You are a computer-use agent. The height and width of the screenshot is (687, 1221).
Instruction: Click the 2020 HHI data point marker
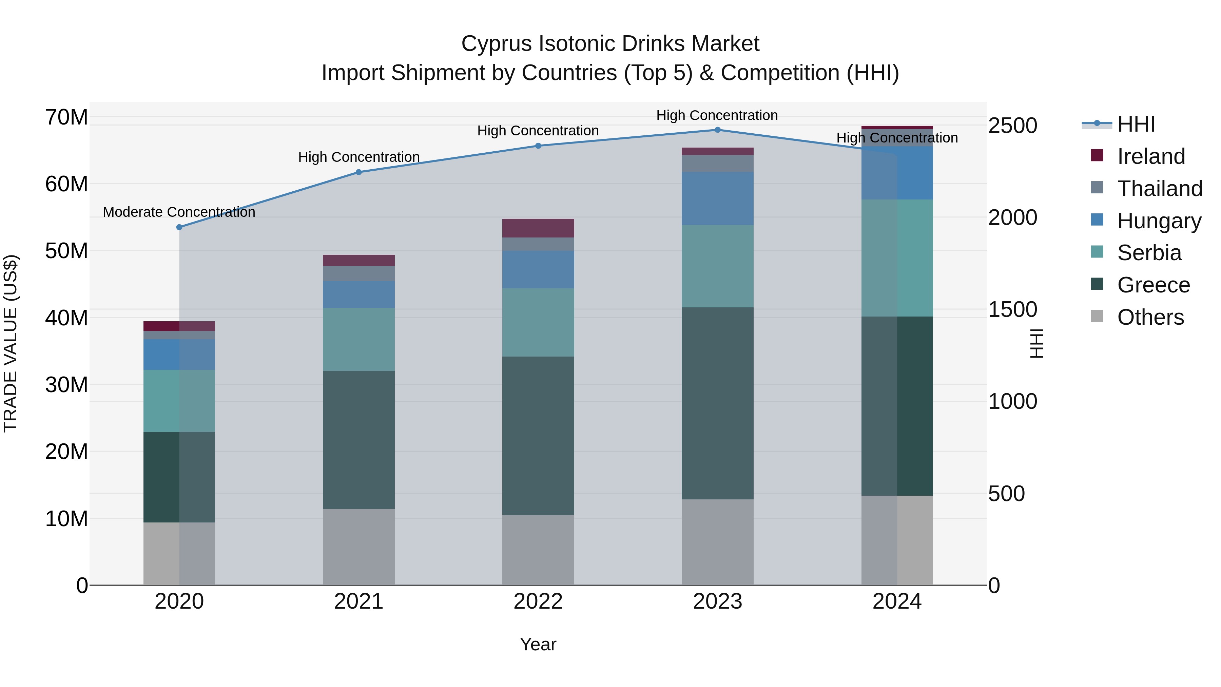[x=179, y=227]
